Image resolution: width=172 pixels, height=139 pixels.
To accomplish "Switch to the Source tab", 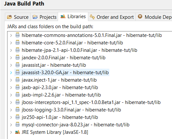I will click(18, 17).
